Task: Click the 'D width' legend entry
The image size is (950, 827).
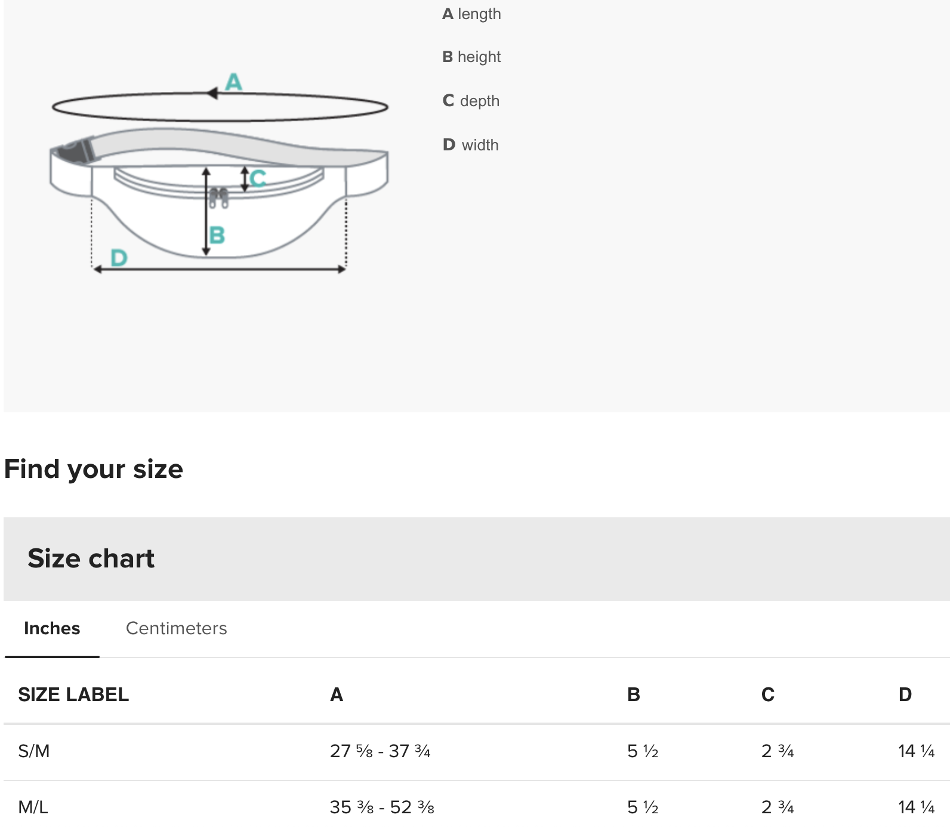Action: [x=470, y=145]
